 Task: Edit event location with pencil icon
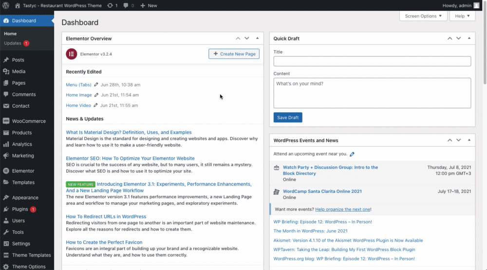(x=352, y=154)
